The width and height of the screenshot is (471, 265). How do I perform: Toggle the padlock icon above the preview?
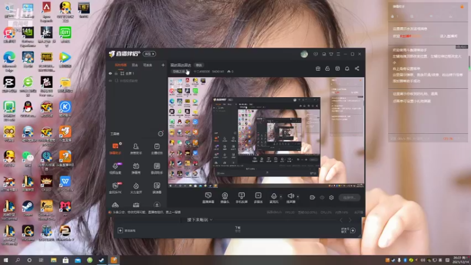pyautogui.click(x=327, y=68)
